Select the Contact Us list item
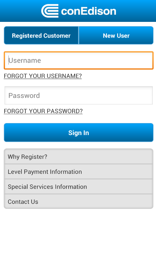The image size is (156, 261). click(79, 202)
